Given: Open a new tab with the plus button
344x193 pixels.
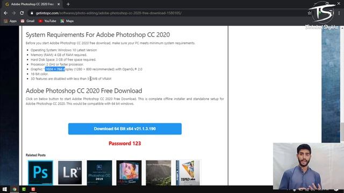Looking at the screenshot, I should [x=68, y=4].
